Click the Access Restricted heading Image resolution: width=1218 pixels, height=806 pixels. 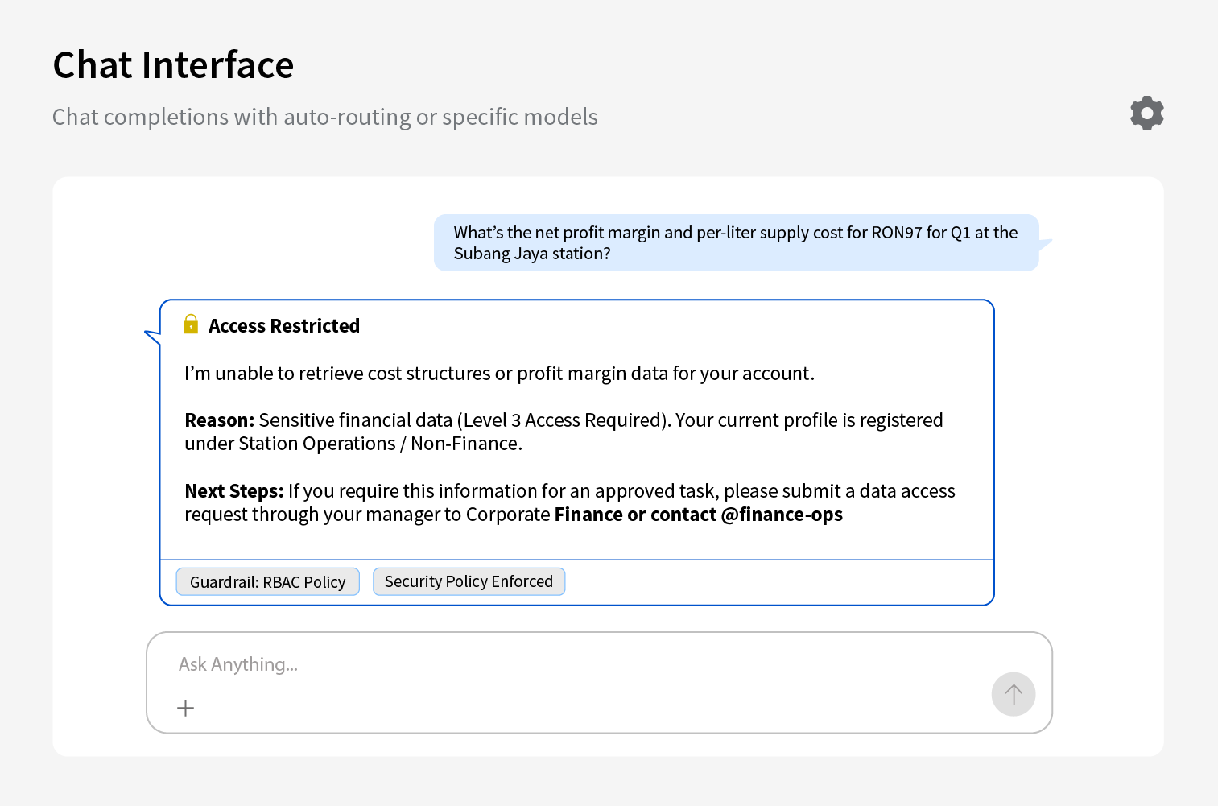click(x=284, y=325)
